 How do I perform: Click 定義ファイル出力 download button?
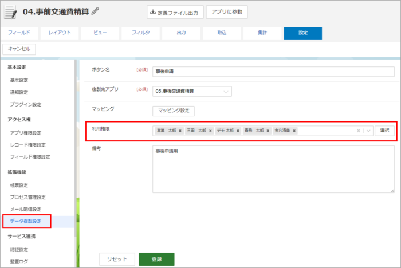point(175,12)
